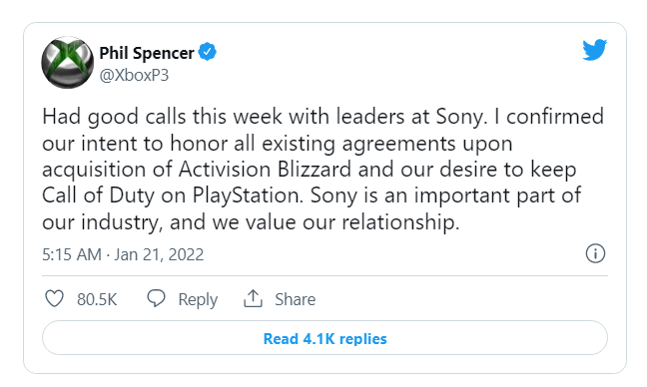The width and height of the screenshot is (647, 387).
Task: Open Phil Spencer's profile name link
Action: coord(147,53)
